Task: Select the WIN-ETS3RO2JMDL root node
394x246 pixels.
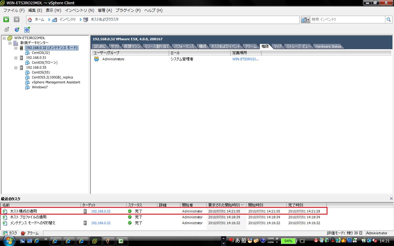Action: coord(30,38)
